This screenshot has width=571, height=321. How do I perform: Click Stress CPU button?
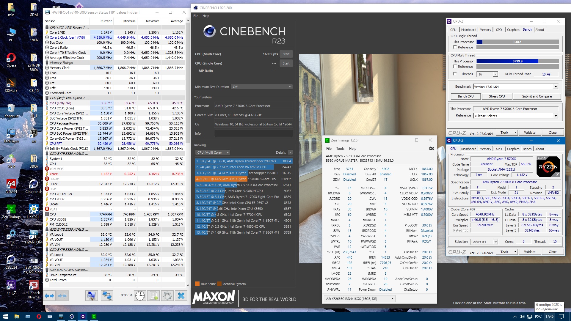497,96
